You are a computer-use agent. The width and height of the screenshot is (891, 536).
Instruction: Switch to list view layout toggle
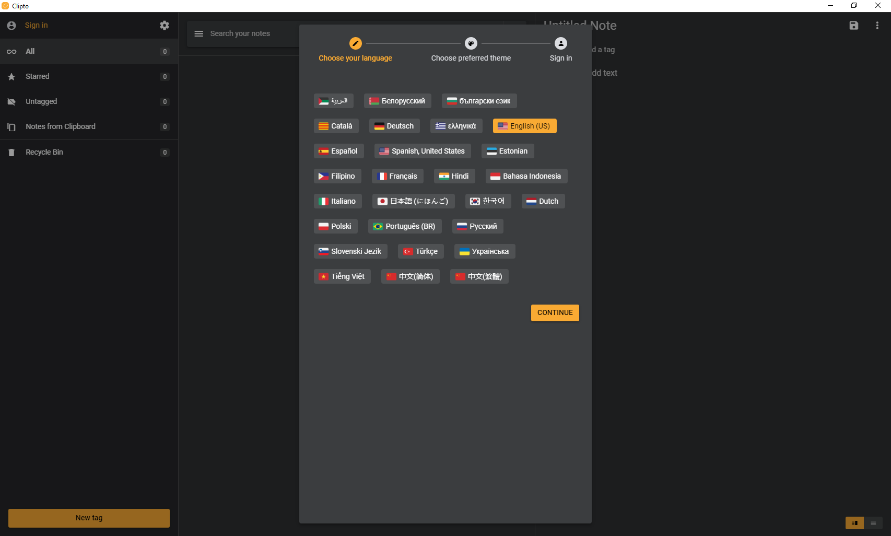[x=873, y=523]
